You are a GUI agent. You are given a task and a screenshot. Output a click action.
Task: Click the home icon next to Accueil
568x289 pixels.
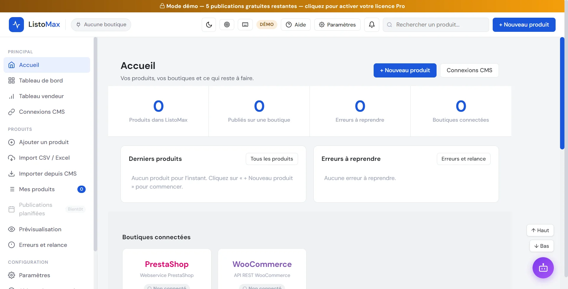click(x=12, y=65)
